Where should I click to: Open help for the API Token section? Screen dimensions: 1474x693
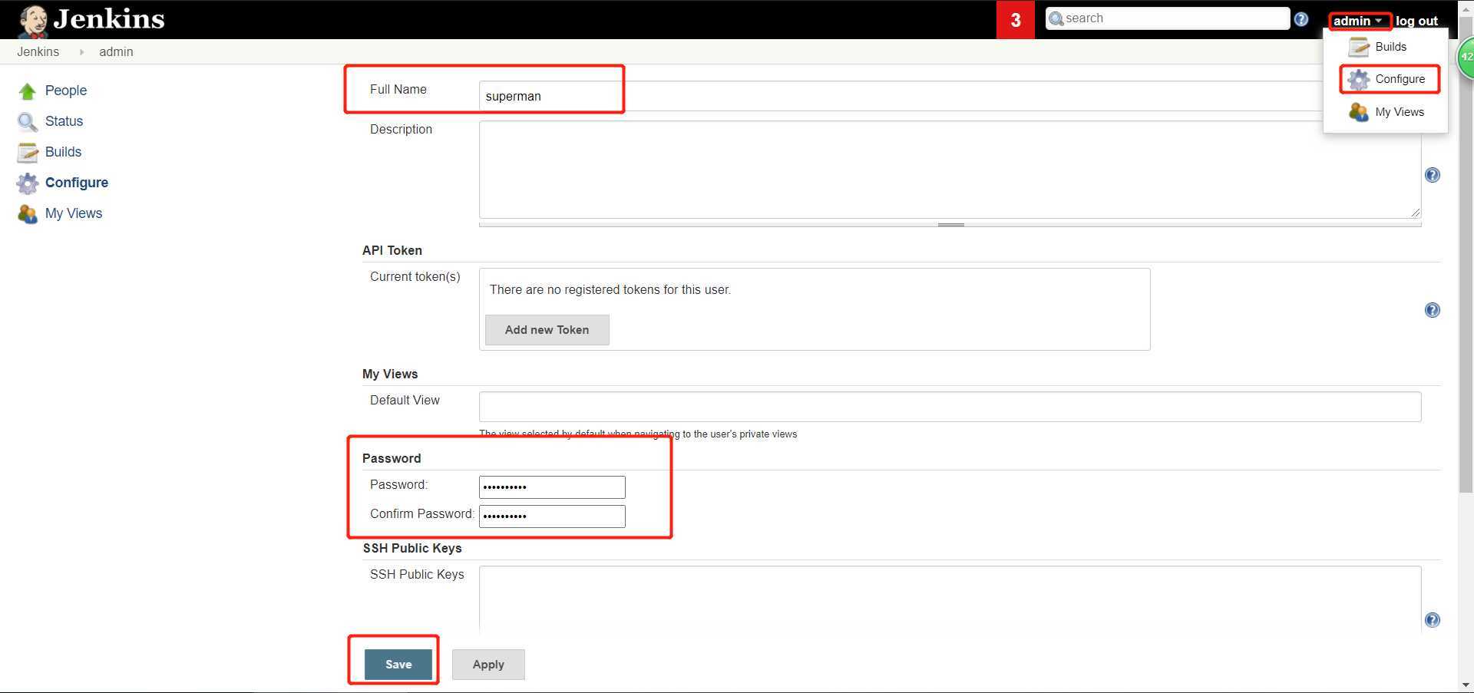pos(1433,310)
